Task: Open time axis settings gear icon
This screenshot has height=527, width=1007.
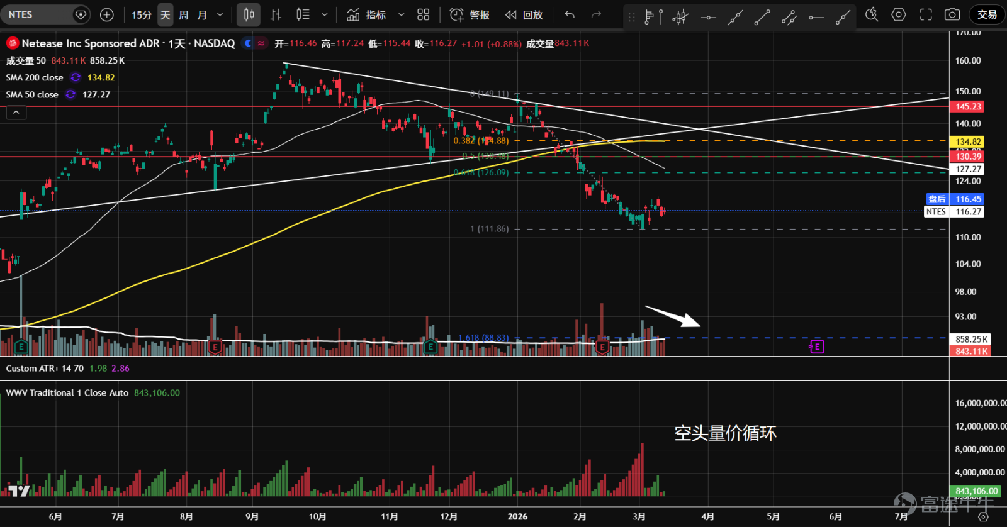Action: [x=983, y=517]
